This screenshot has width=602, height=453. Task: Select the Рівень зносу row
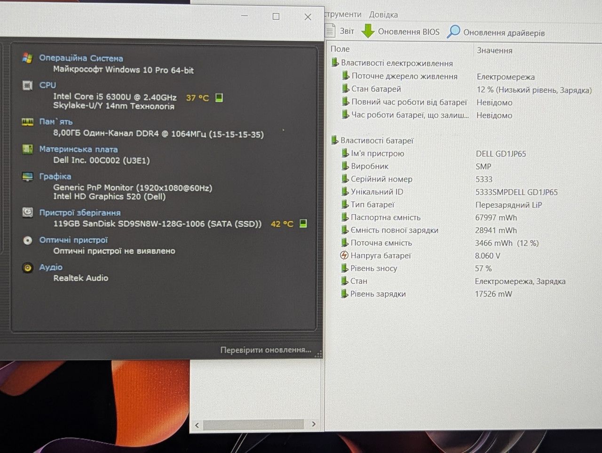pyautogui.click(x=415, y=268)
